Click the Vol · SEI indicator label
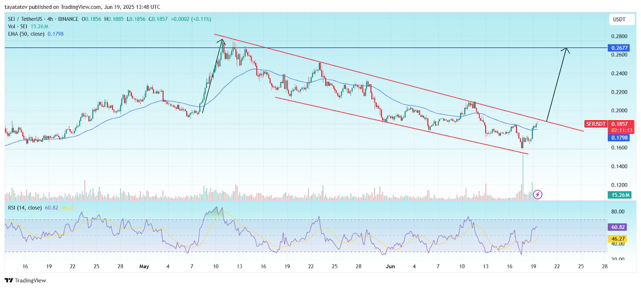Viewport: 641px width, 288px height. (18, 26)
